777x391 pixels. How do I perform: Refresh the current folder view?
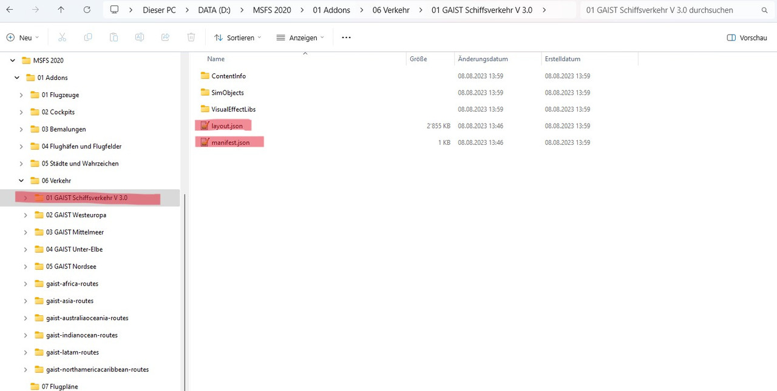[x=87, y=10]
